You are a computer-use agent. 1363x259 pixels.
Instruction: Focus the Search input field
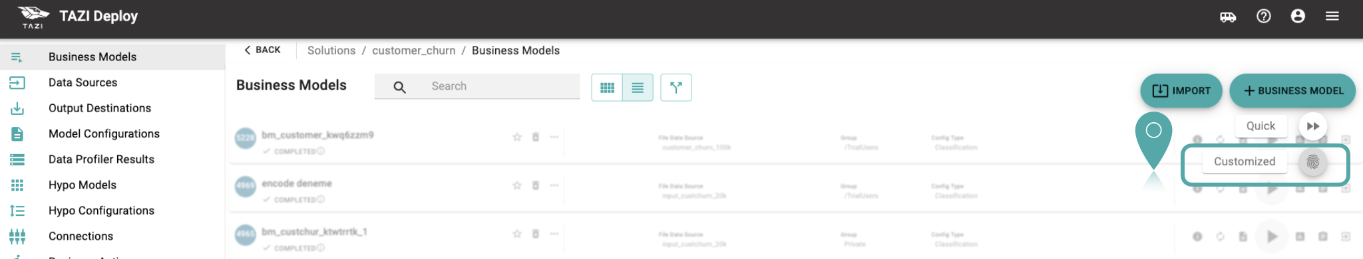[x=477, y=86]
